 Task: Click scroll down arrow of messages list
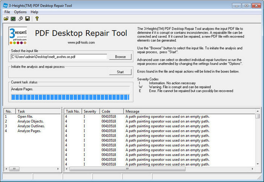pos(258,164)
